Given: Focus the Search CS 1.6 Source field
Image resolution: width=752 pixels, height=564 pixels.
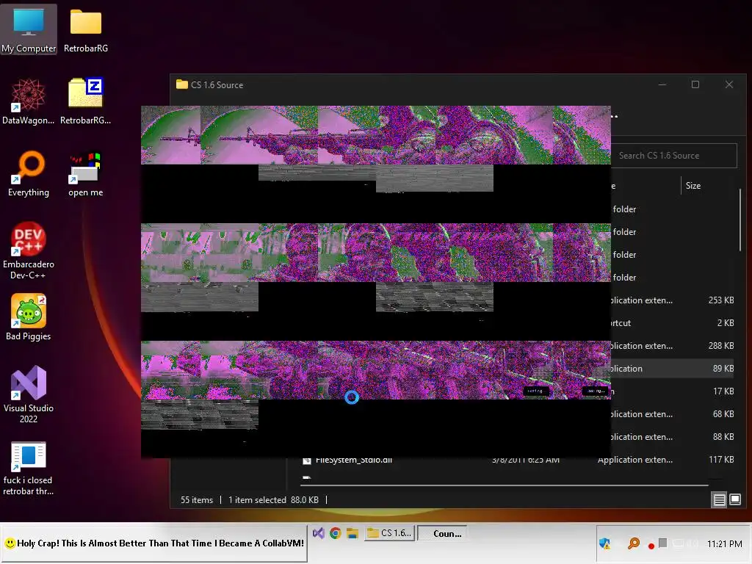Looking at the screenshot, I should coord(674,156).
